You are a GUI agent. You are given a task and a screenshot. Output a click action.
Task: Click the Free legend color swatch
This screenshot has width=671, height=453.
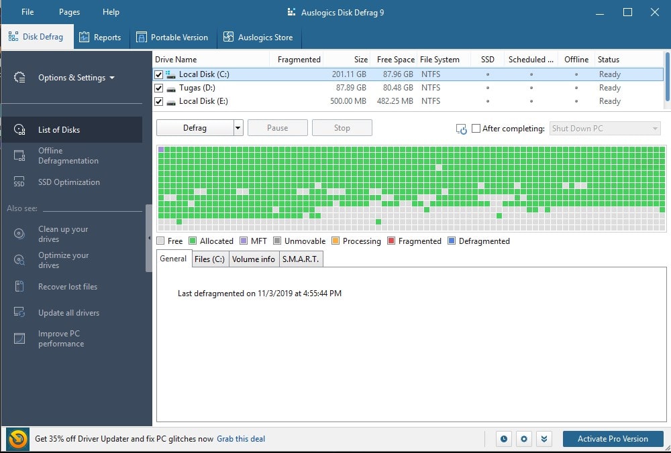click(x=160, y=241)
